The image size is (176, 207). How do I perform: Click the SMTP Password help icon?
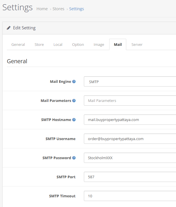(74, 158)
